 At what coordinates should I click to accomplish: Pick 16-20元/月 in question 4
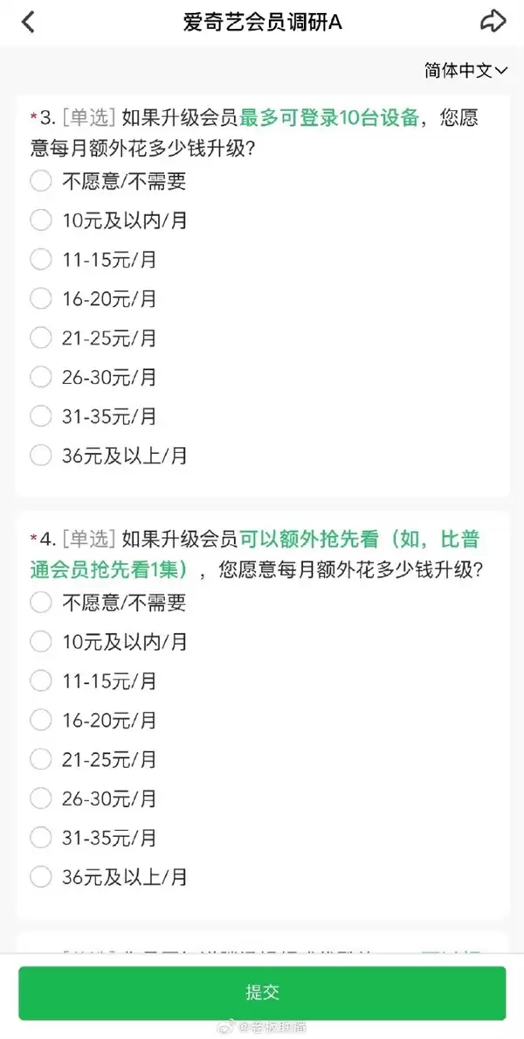click(x=40, y=721)
